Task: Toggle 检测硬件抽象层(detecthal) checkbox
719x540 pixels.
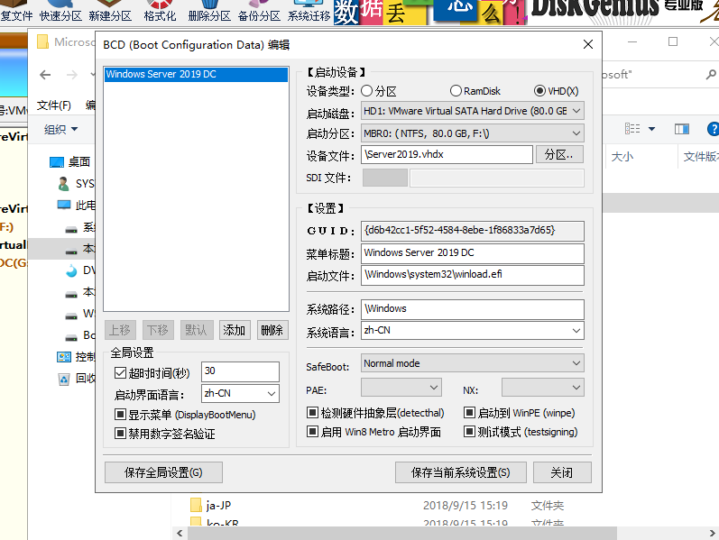Action: [312, 413]
